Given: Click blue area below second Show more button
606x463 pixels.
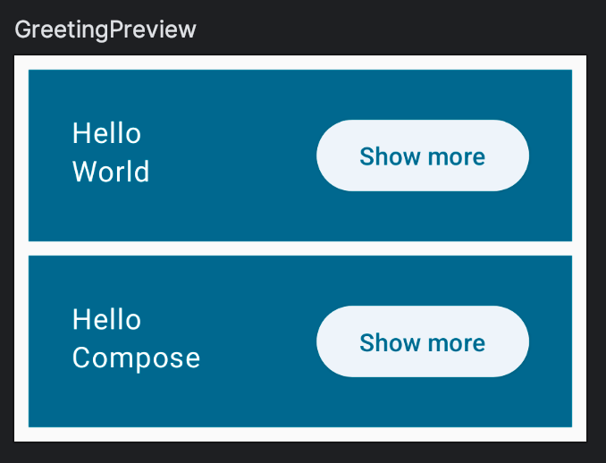Looking at the screenshot, I should tap(422, 402).
